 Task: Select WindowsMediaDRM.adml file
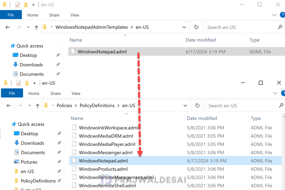[x=176, y=136]
